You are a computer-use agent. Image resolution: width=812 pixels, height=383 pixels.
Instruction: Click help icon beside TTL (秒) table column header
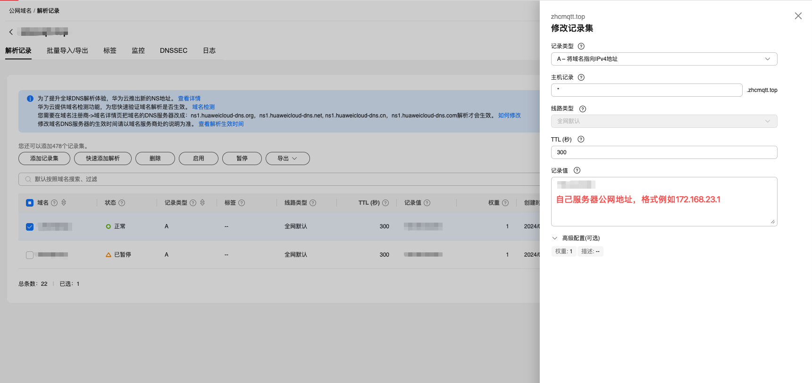click(x=385, y=203)
